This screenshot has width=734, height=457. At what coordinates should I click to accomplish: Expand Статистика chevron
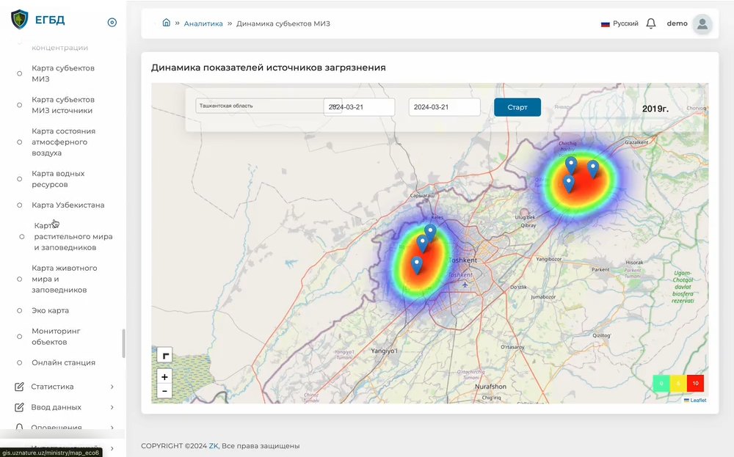pyautogui.click(x=112, y=387)
